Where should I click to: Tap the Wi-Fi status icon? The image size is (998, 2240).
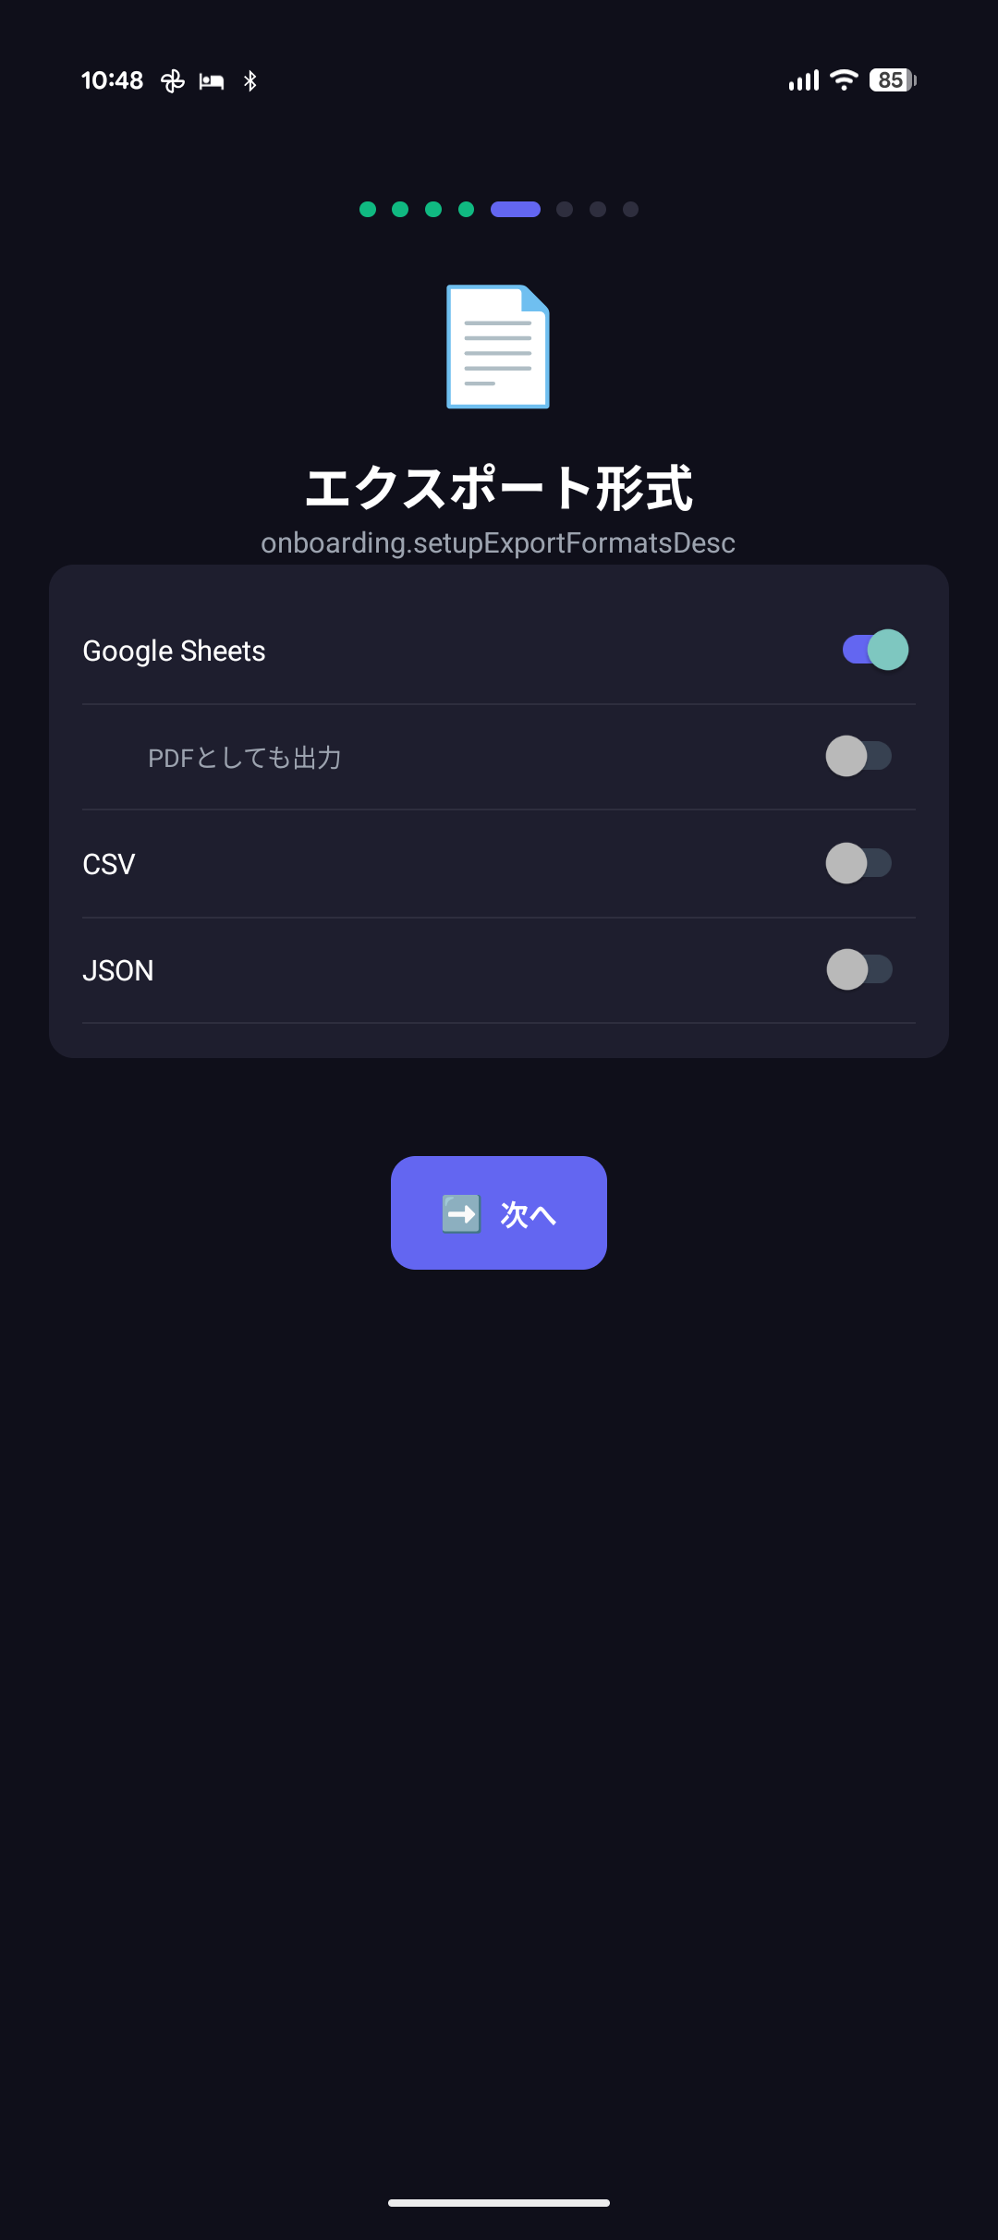[843, 80]
